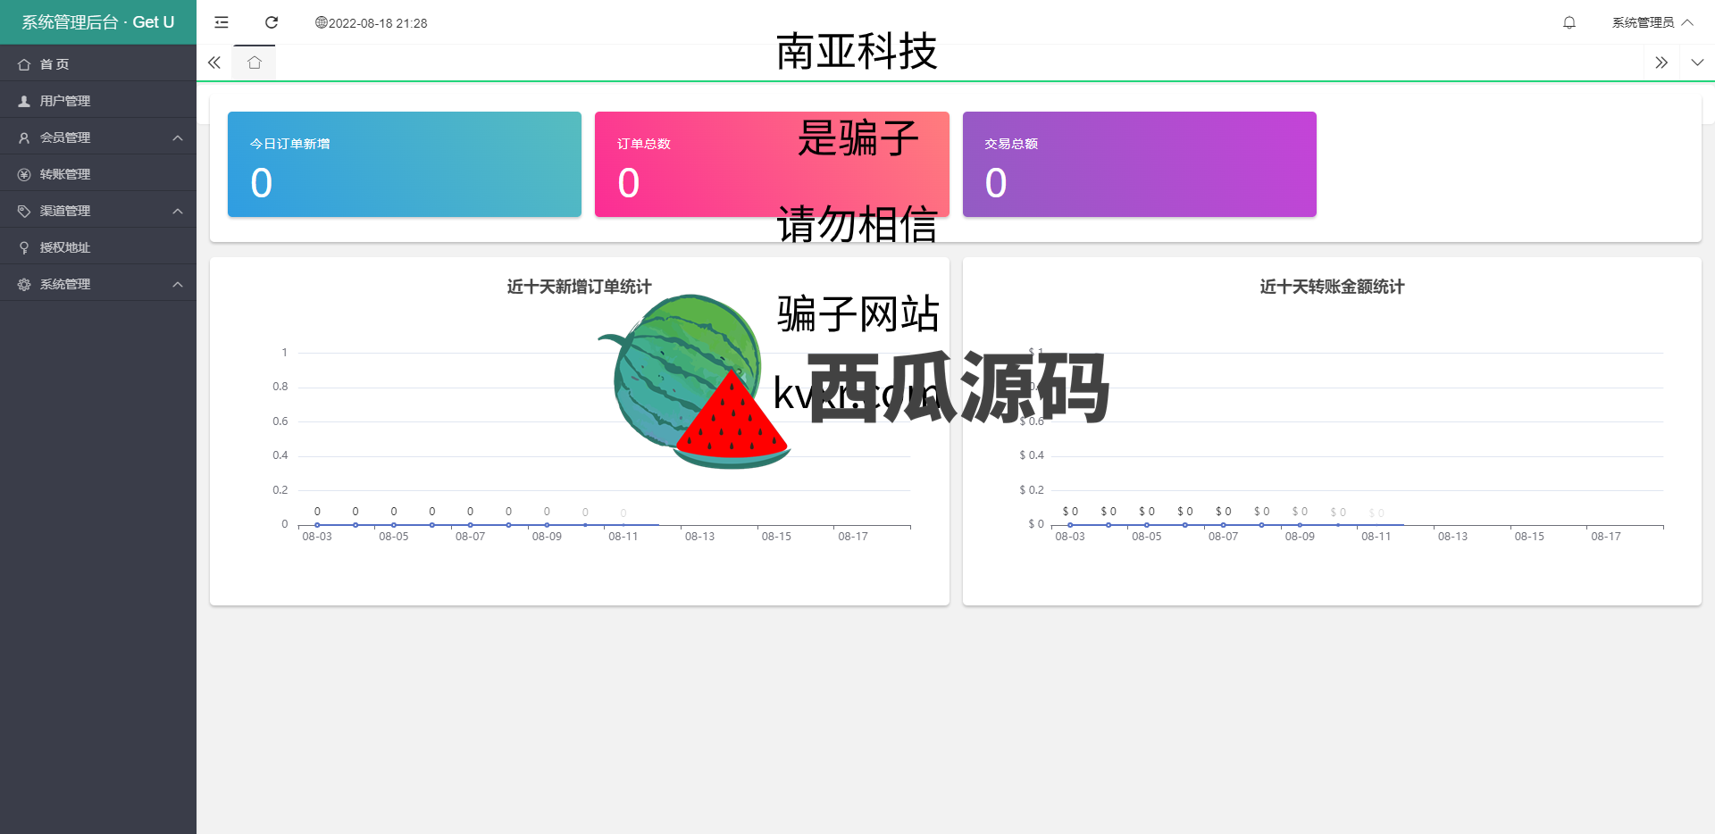Click the 08-17 label on the transfer chart
1715x834 pixels.
click(x=1605, y=537)
